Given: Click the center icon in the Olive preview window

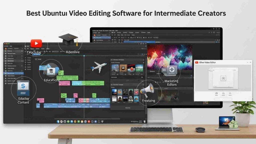Looking at the screenshot, I should click(x=223, y=78).
